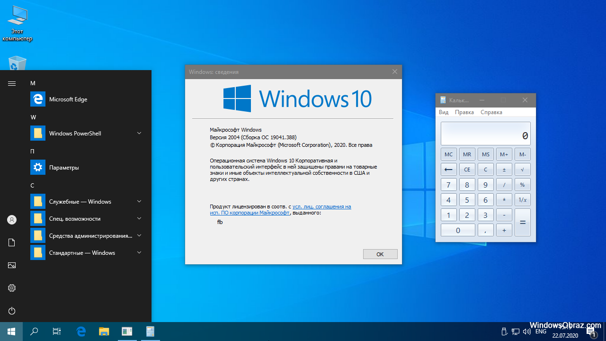
Task: Open Microsoft Edge from Start menu
Action: point(68,99)
